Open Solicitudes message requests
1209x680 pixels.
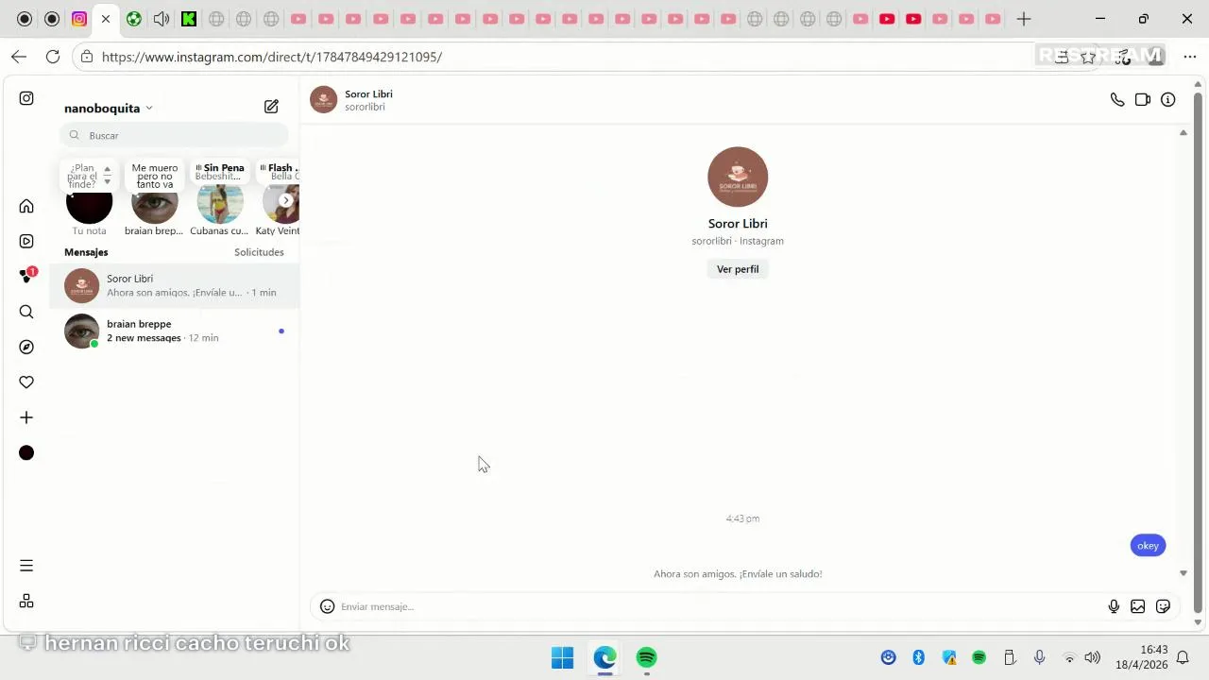(x=259, y=252)
